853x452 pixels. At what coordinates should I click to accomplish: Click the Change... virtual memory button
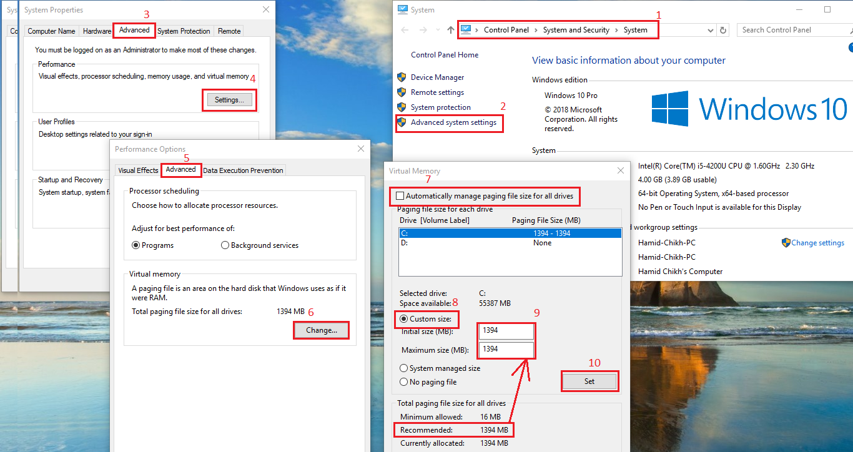321,330
